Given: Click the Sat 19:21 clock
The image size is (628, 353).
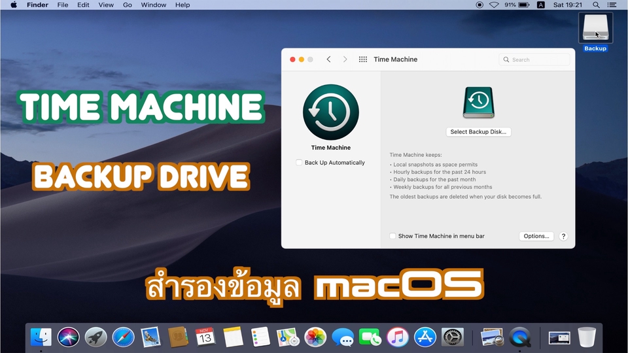Looking at the screenshot, I should coord(568,5).
